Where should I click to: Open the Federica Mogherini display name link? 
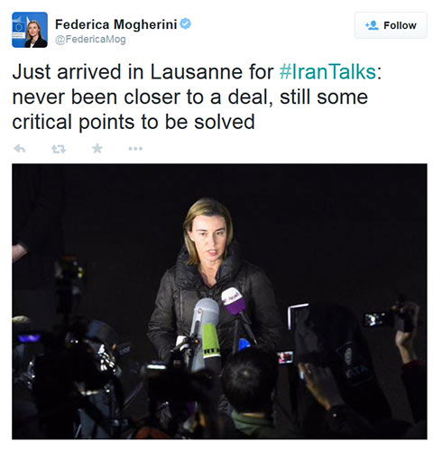coord(116,24)
